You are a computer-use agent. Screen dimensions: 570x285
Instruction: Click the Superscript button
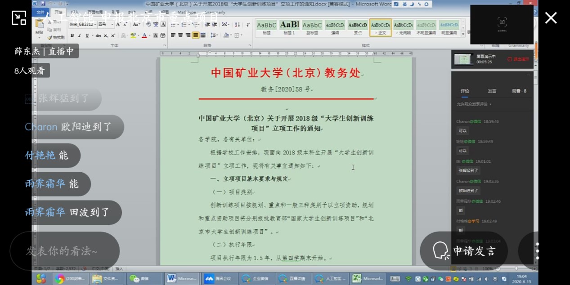point(113,36)
